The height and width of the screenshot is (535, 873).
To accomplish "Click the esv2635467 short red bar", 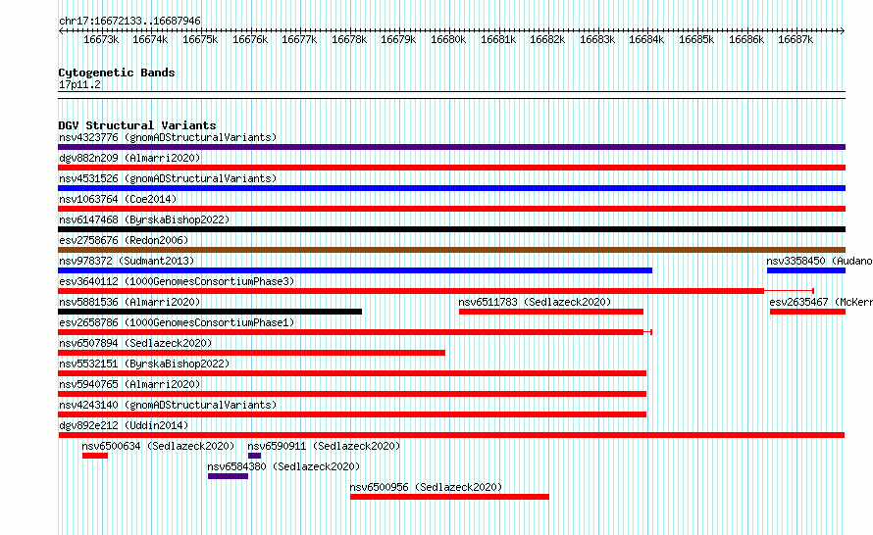I will pos(808,312).
